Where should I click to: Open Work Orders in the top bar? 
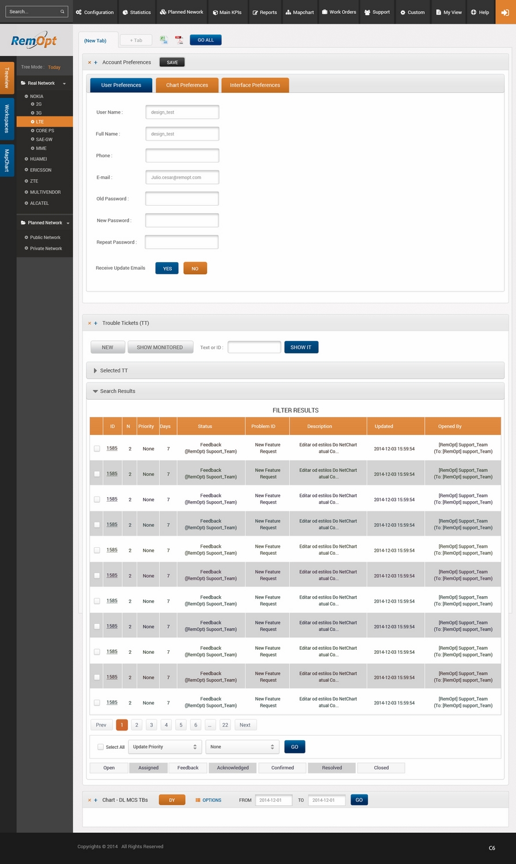339,12
